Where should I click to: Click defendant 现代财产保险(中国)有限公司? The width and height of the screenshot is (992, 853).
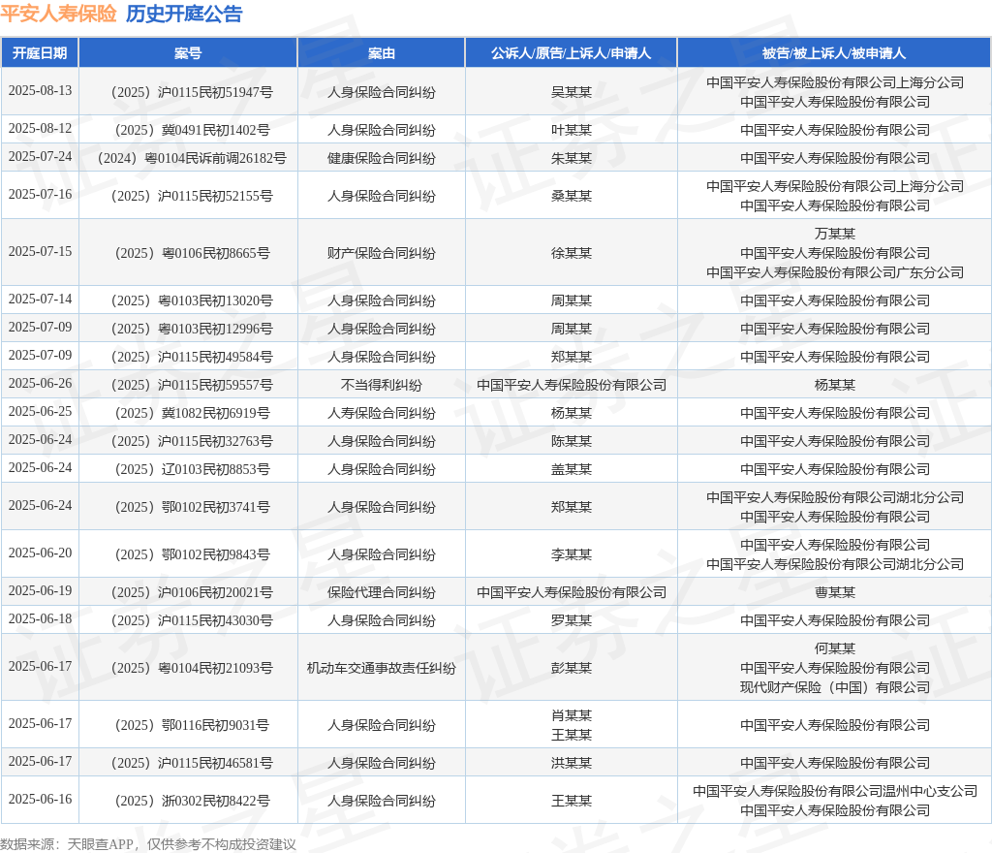click(834, 688)
